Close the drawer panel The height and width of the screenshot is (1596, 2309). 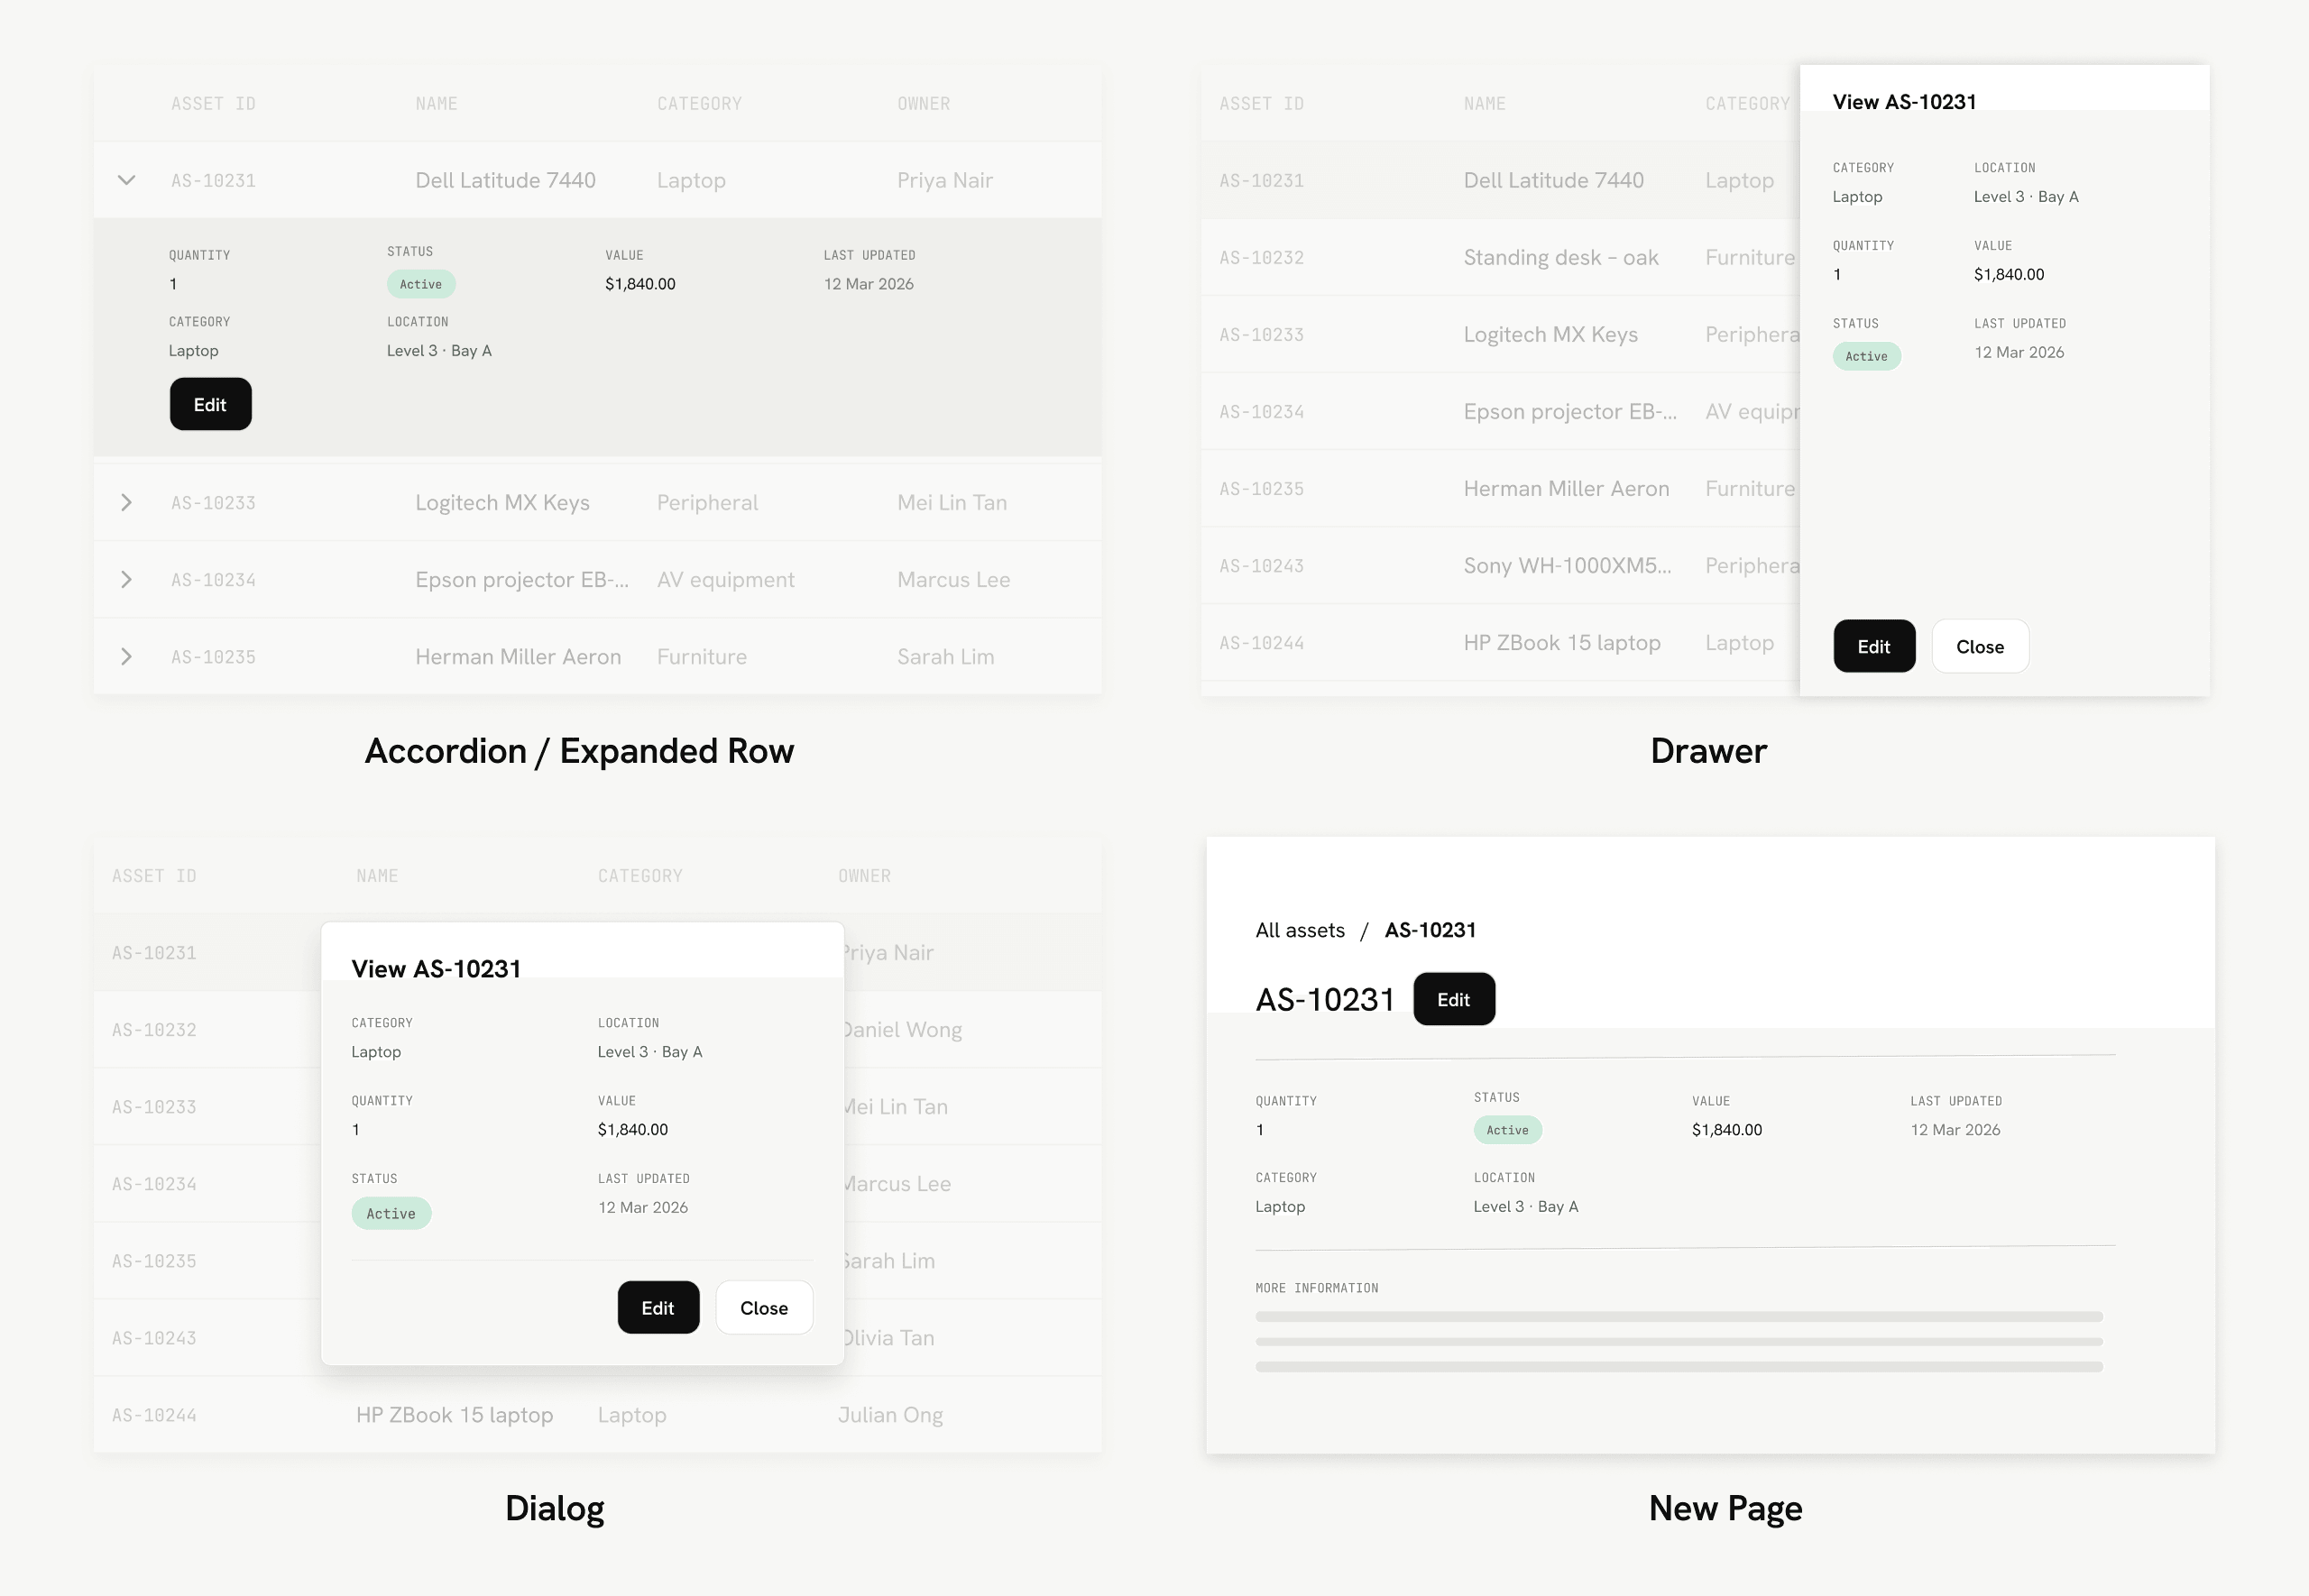pyautogui.click(x=1980, y=646)
